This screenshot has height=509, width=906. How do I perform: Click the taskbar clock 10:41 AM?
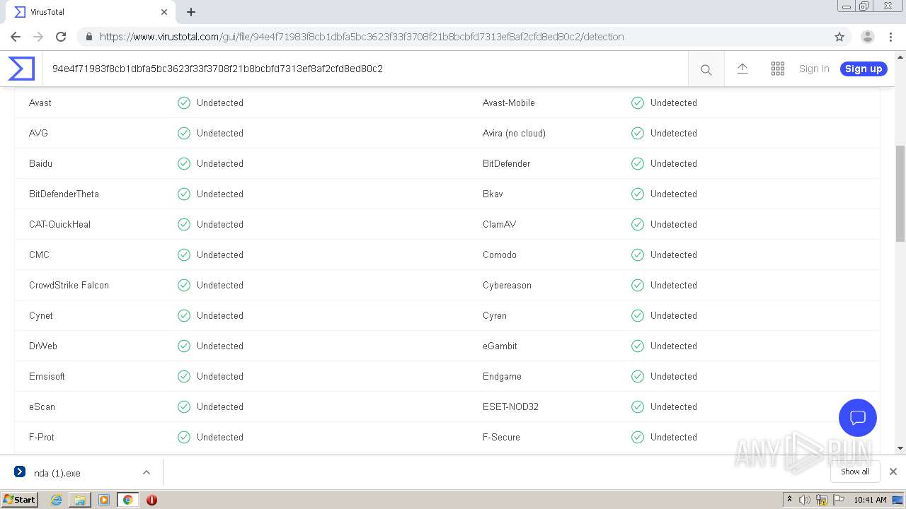[x=870, y=500]
